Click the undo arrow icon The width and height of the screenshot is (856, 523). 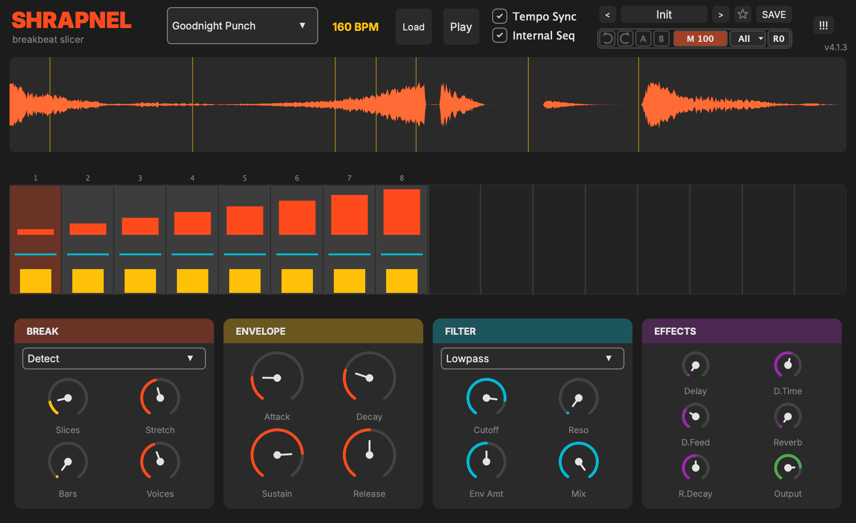(x=607, y=39)
